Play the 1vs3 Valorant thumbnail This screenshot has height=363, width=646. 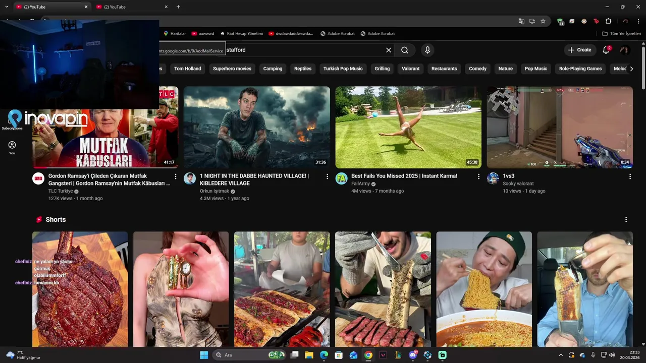[560, 127]
